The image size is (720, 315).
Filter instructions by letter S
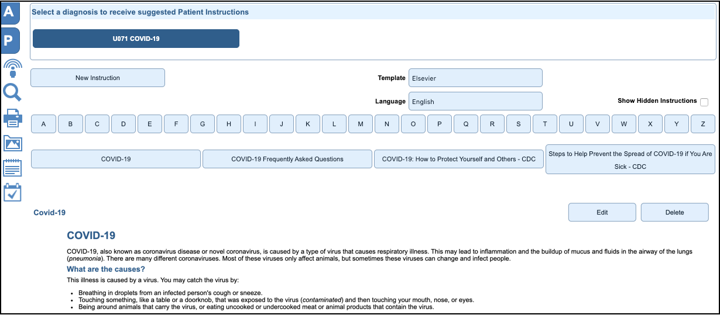coord(519,124)
